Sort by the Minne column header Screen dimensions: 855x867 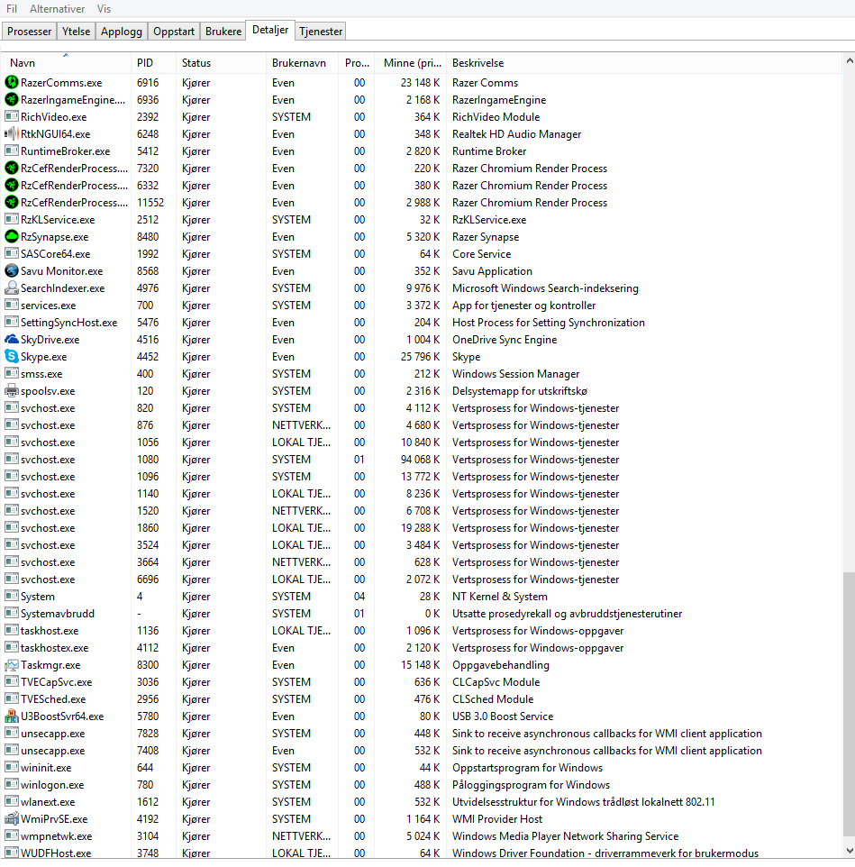pyautogui.click(x=412, y=63)
